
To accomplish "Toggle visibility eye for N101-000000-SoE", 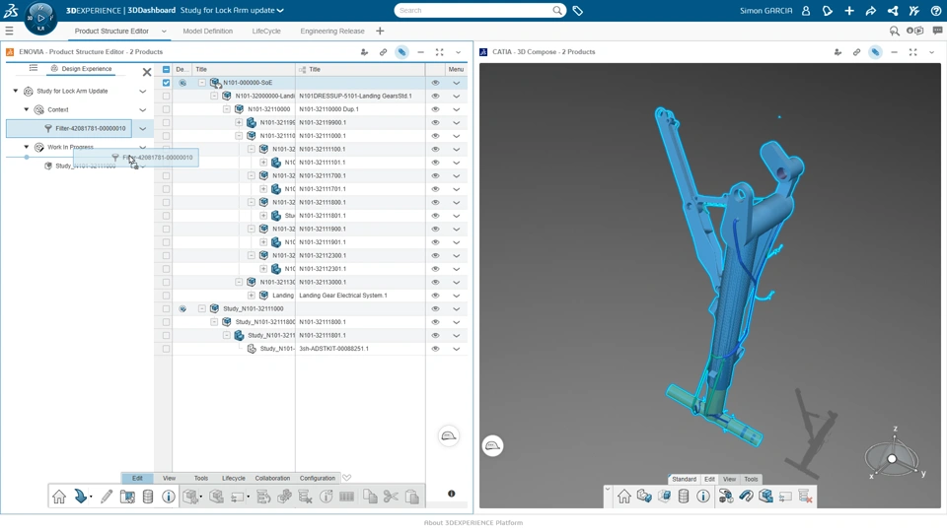I will click(x=435, y=83).
